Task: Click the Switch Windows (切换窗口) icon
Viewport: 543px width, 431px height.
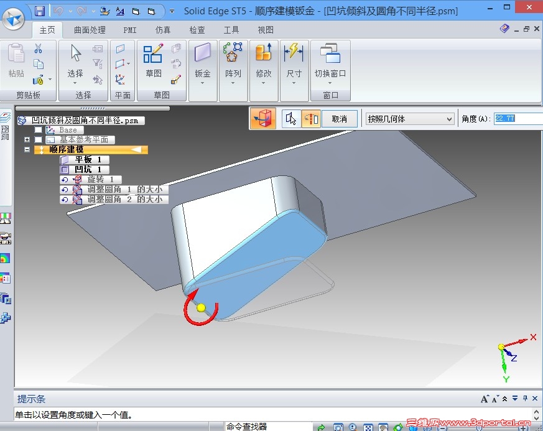Action: coord(330,53)
